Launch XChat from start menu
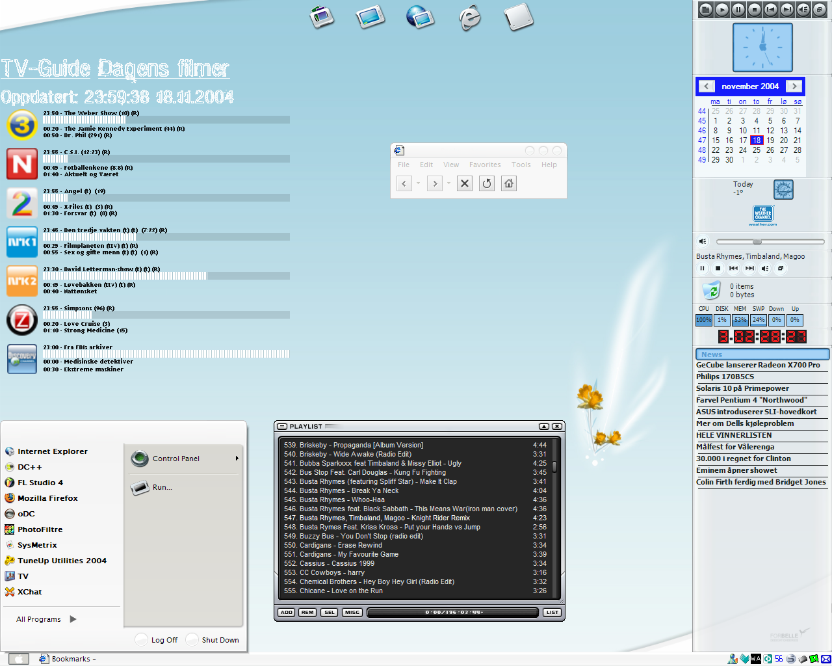 (x=23, y=592)
